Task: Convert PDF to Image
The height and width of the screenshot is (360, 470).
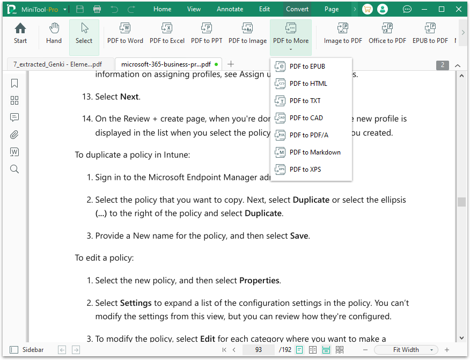Action: (x=247, y=33)
